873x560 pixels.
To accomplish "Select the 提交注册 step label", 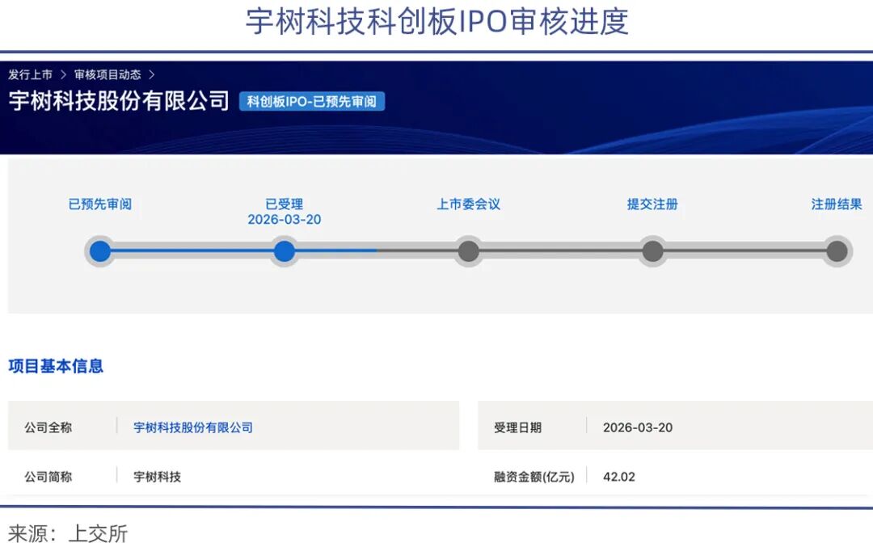I will coord(652,204).
